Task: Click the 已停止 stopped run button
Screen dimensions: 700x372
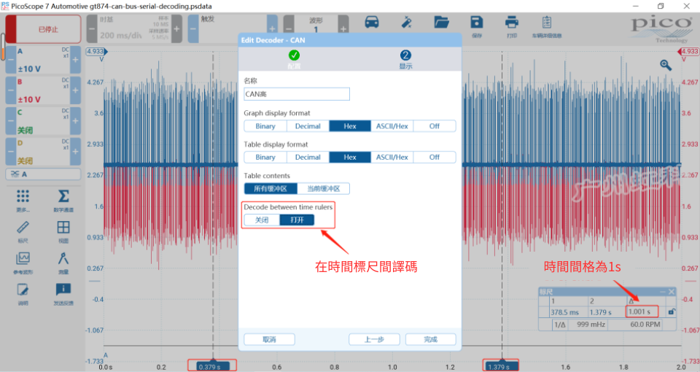Action: [x=43, y=29]
